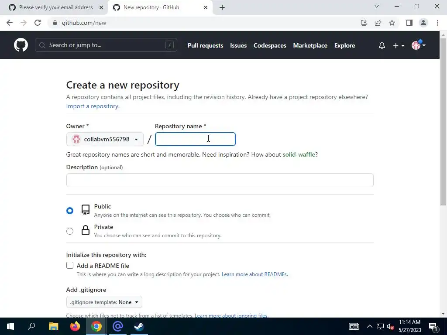Expand the Owner collabvm556798 dropdown
Viewport: 447px width, 335px height.
point(105,139)
